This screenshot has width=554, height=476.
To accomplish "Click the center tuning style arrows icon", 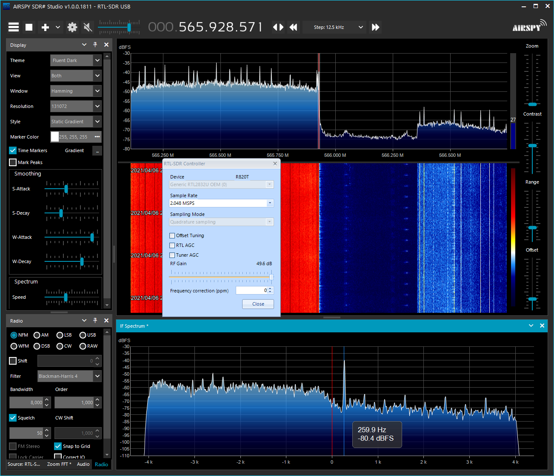I will click(x=278, y=27).
